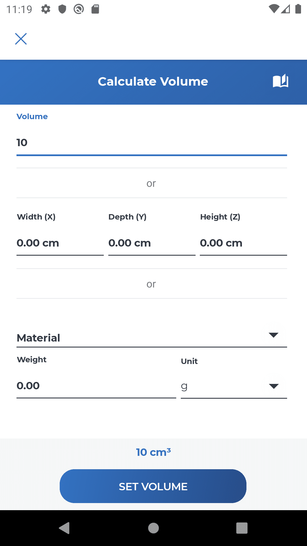Select the Height (Z) input field

(243, 243)
